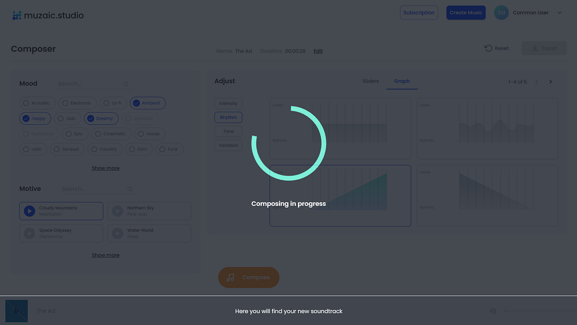Go to previous graph page
This screenshot has height=325, width=577.
click(x=536, y=82)
